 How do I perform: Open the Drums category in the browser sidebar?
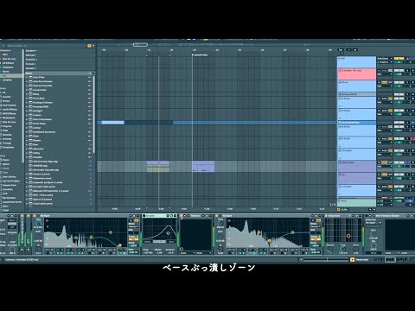[x=6, y=101]
